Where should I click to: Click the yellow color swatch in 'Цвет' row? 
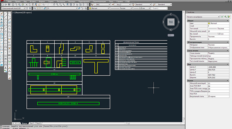tap(209, 23)
